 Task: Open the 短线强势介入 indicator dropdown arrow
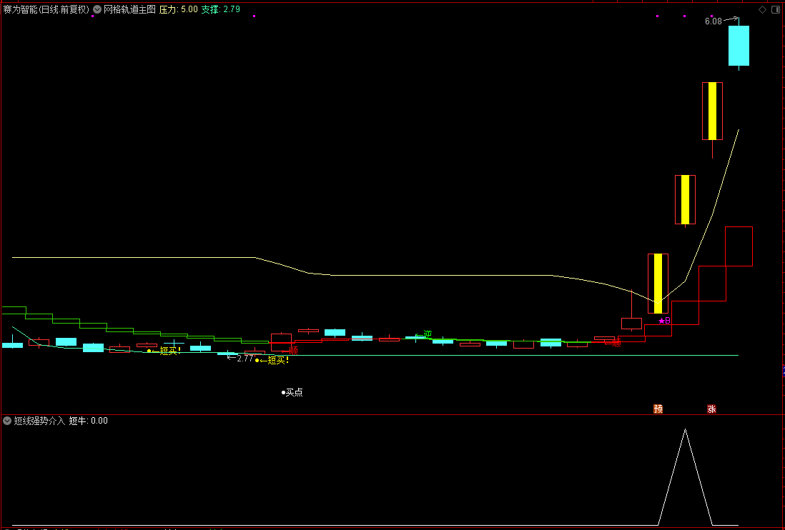[8, 421]
